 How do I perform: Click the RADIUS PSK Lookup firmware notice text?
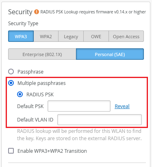point(93,12)
